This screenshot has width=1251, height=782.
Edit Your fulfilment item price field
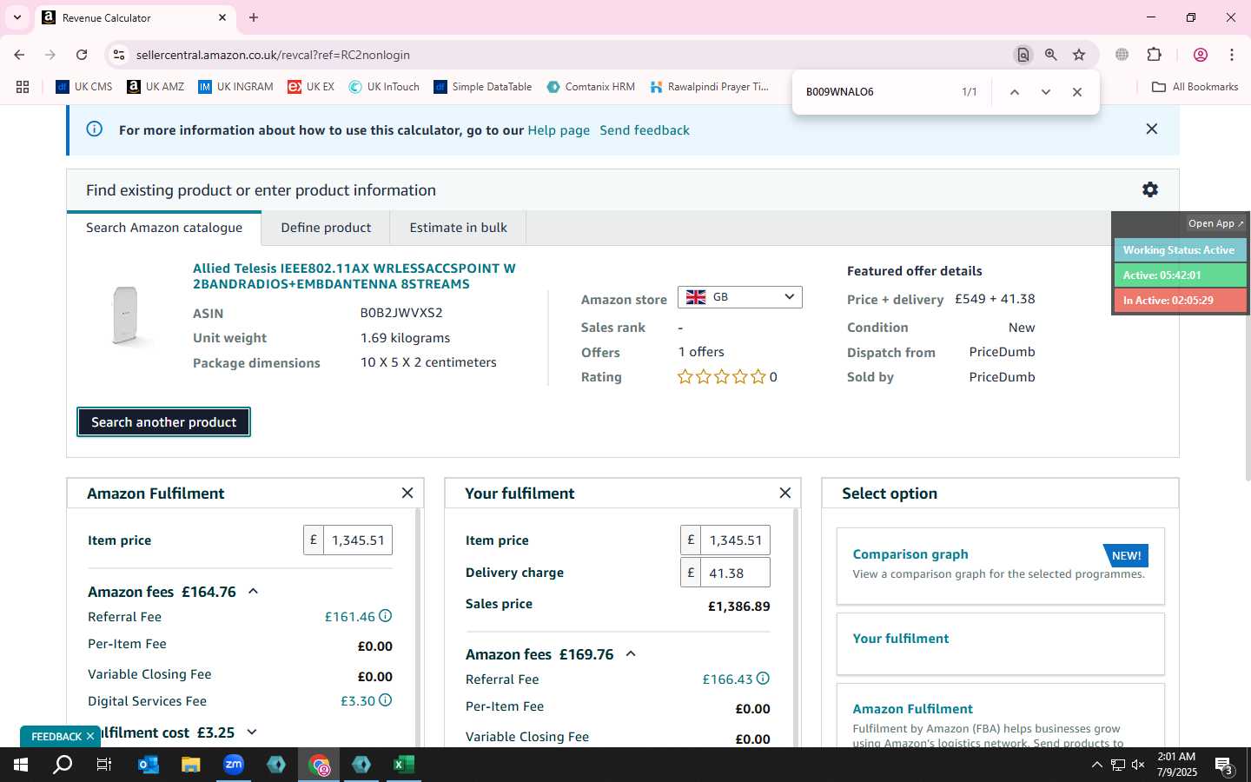[x=735, y=540]
